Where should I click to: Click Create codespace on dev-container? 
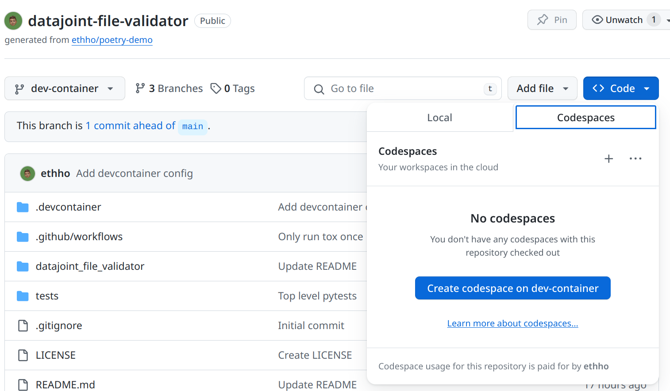point(513,288)
